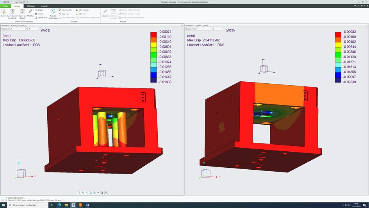Switch to the Format tab
369x208 pixels.
pyautogui.click(x=44, y=6)
